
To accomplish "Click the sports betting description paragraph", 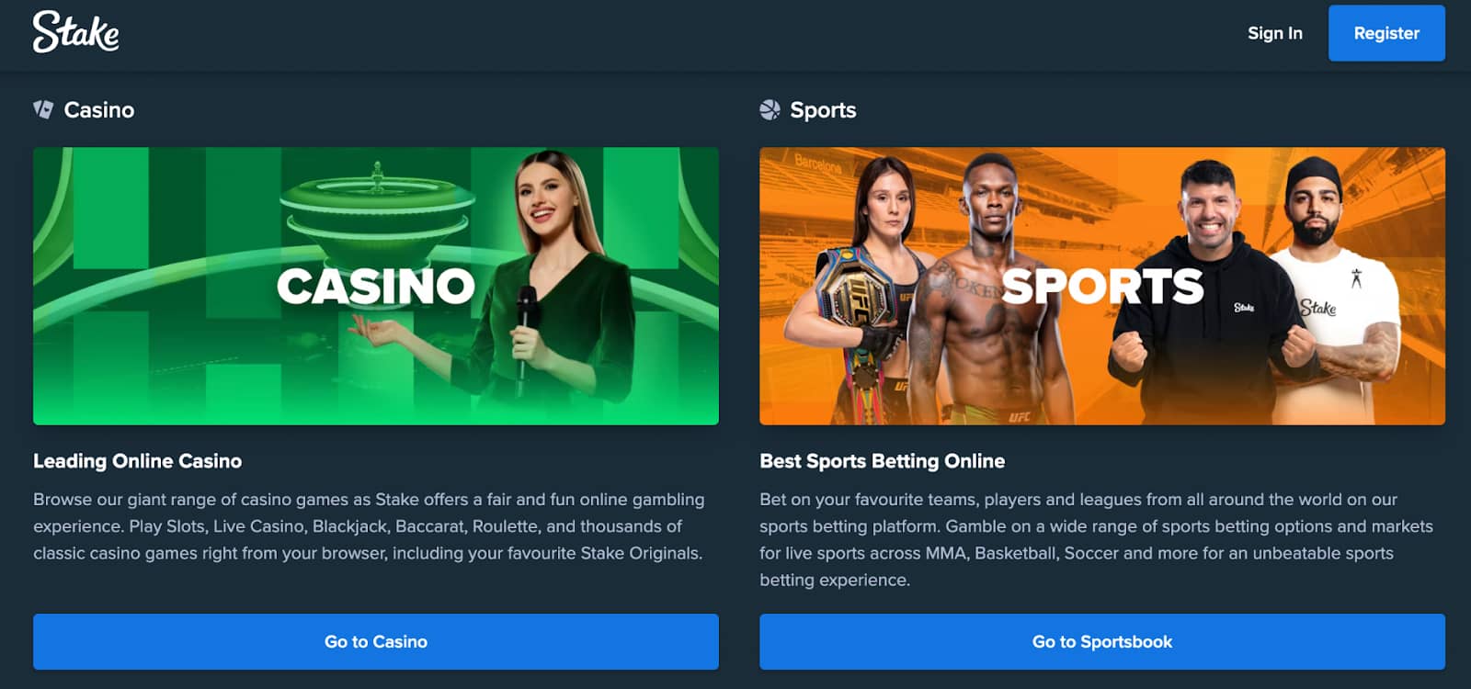I will point(1096,539).
